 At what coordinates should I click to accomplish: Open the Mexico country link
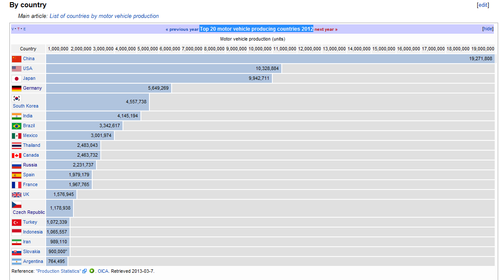pyautogui.click(x=30, y=136)
